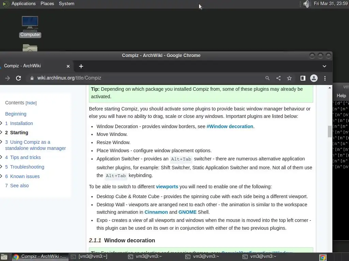Click the clock showing Fri Mar 31

pyautogui.click(x=331, y=3)
